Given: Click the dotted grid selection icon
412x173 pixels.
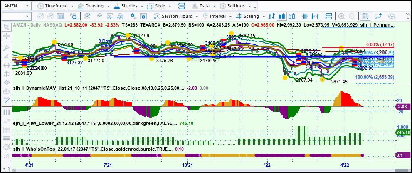Looking at the screenshot, I should pos(365,16).
